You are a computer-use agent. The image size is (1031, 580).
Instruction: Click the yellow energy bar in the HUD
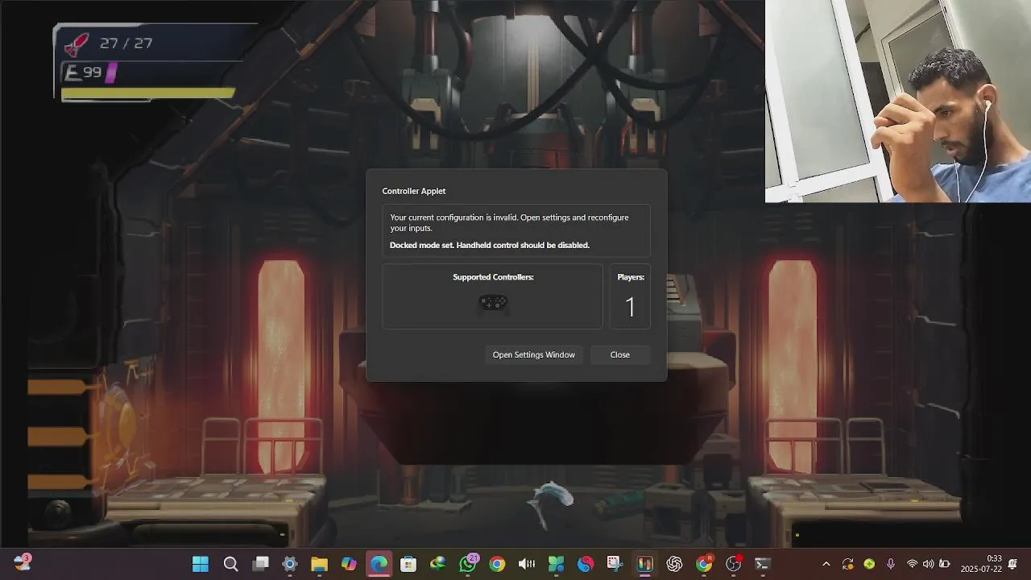148,93
